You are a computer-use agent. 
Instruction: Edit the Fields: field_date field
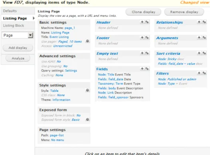110,79
